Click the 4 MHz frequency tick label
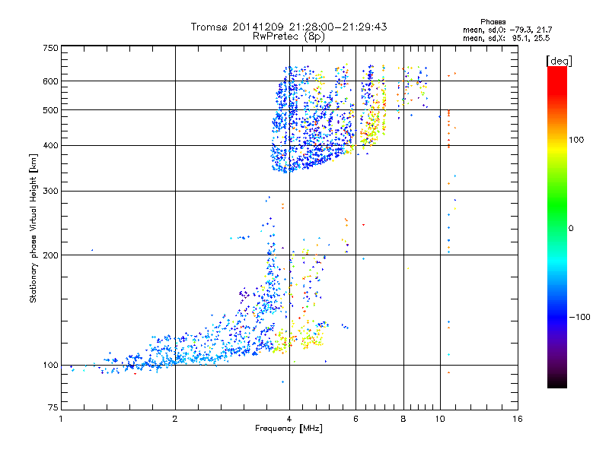Viewport: 609px width, 456px height. point(289,419)
